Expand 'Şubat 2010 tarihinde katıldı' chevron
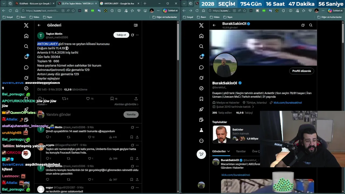 (x=253, y=107)
